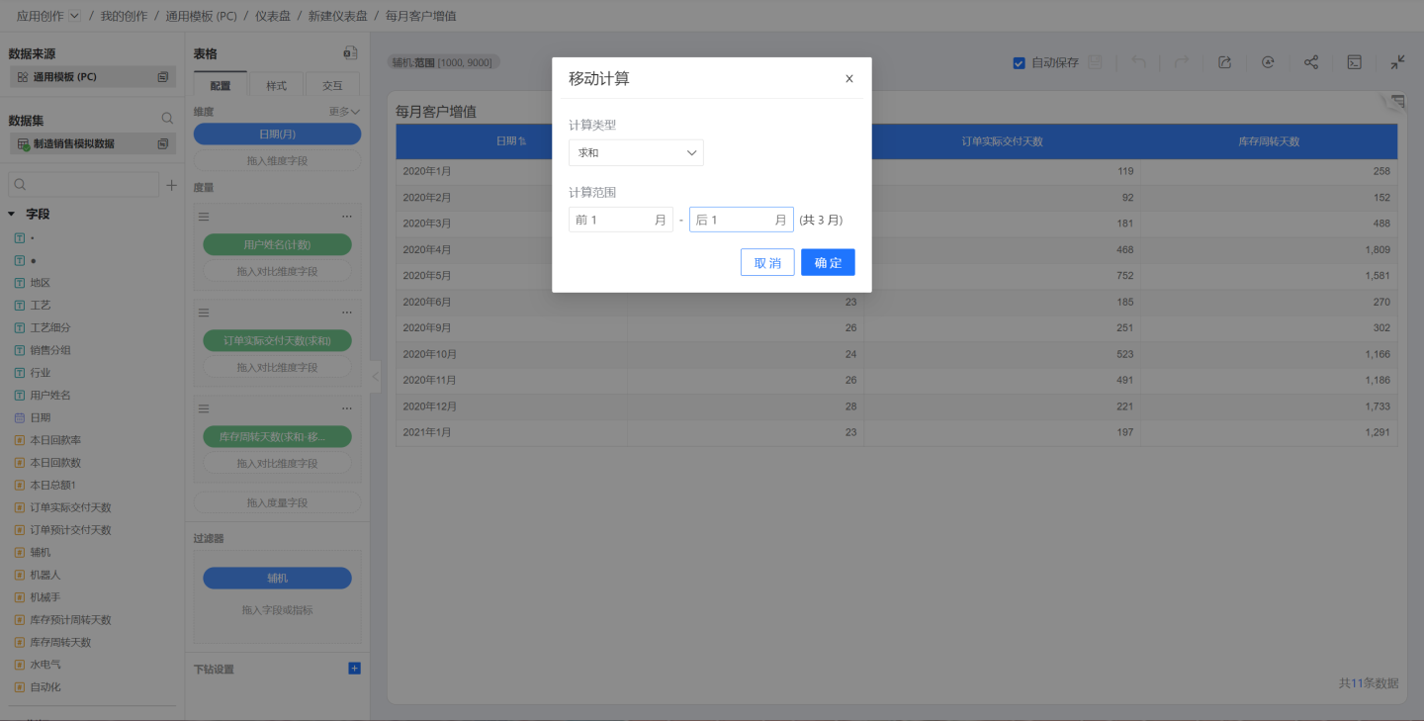Click the exit fullscreen shrink icon
This screenshot has width=1424, height=721.
[1397, 62]
